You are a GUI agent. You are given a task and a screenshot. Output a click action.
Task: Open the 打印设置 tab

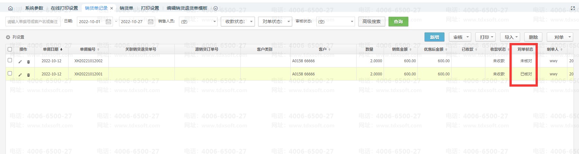(150, 8)
